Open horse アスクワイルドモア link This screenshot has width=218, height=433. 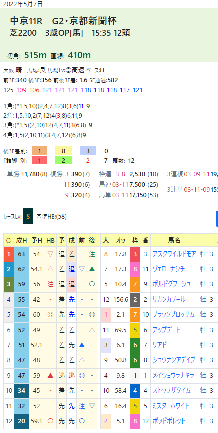174,254
